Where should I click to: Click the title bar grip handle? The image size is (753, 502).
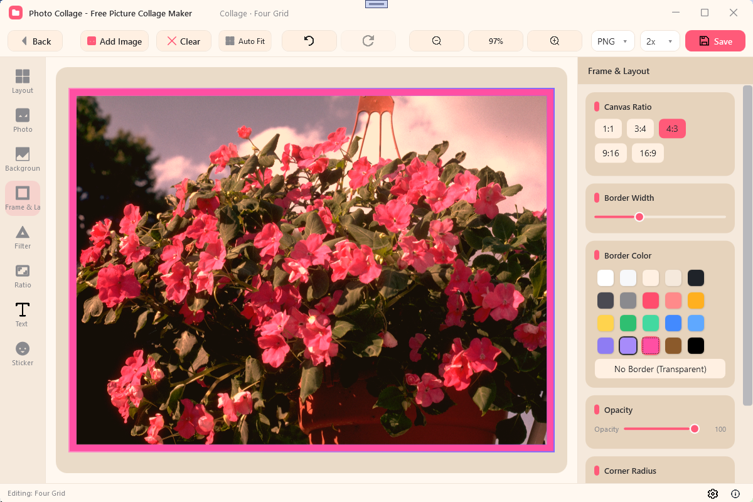coord(376,4)
